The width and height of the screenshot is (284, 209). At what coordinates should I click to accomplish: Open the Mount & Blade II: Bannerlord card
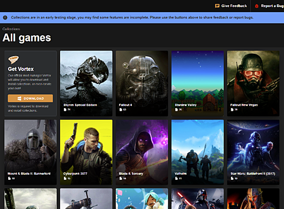31,152
